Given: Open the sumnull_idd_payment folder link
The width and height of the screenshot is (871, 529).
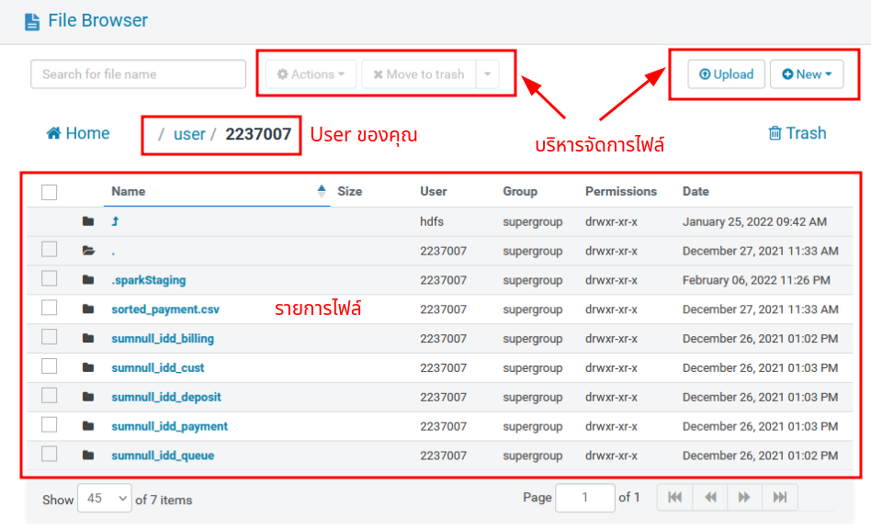Looking at the screenshot, I should (169, 426).
